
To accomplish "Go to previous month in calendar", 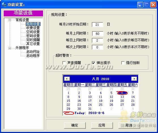I will tap(67, 79).
